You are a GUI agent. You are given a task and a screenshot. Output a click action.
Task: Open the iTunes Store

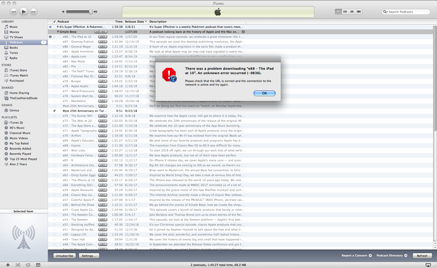click(x=18, y=70)
